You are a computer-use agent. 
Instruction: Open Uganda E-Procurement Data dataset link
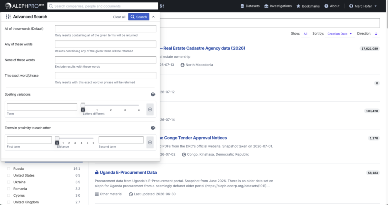[x=128, y=172]
